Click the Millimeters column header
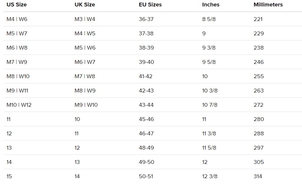This screenshot has height=184, width=302. tap(268, 5)
